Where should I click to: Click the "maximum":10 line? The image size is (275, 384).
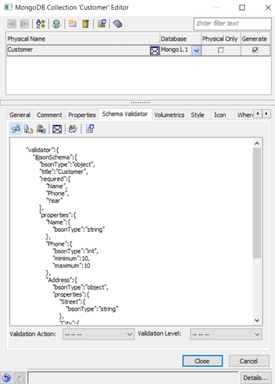(71, 266)
